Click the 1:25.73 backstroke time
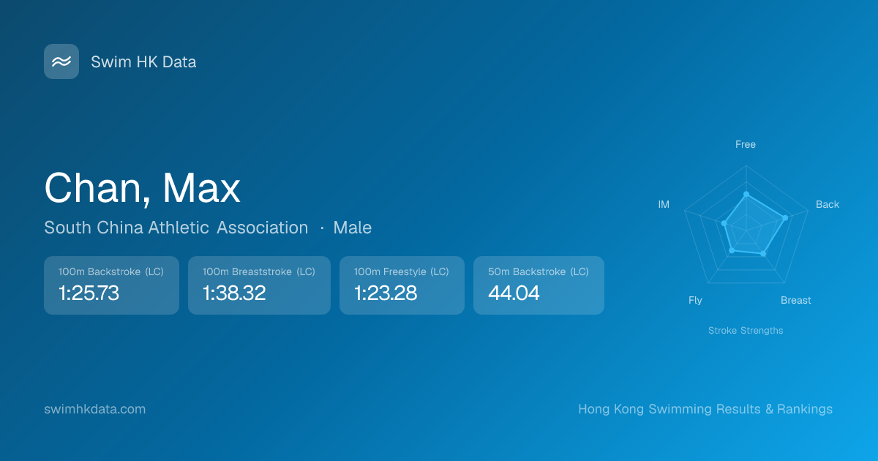Screen dimensions: 878x461 (89, 293)
